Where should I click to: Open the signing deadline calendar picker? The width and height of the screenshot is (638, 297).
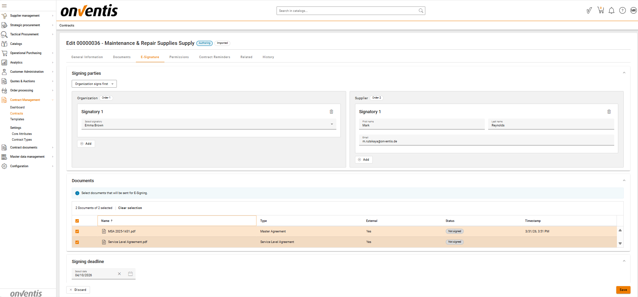130,274
